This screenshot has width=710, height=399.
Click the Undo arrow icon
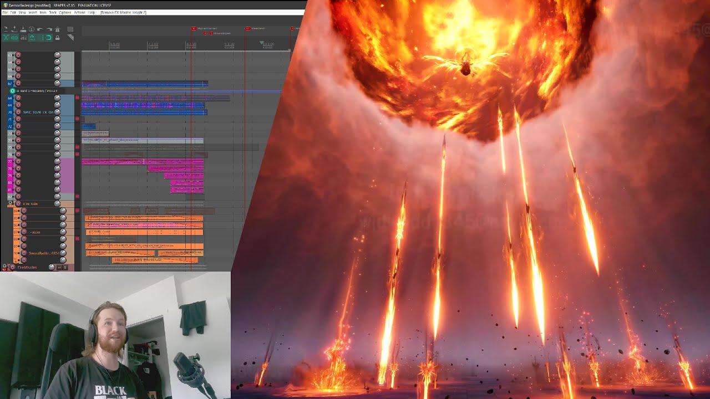[x=40, y=29]
